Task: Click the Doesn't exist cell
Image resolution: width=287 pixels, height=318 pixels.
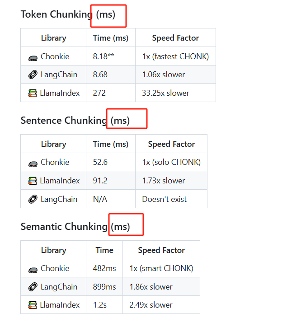Action: coord(171,199)
